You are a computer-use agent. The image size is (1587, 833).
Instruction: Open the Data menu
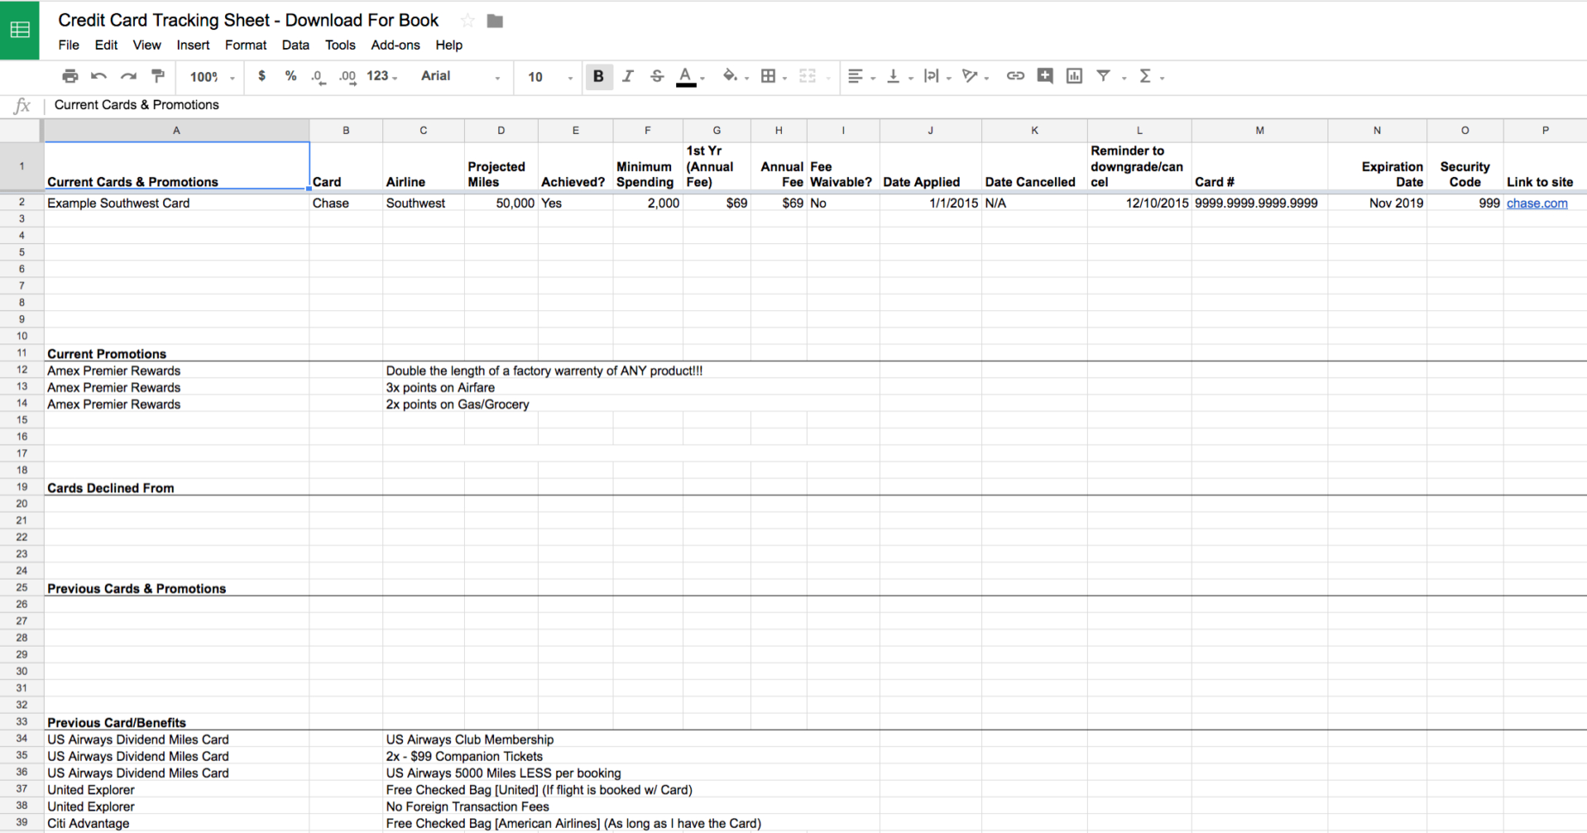click(296, 45)
